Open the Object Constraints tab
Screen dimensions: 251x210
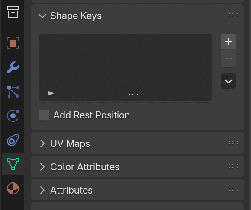point(13,140)
